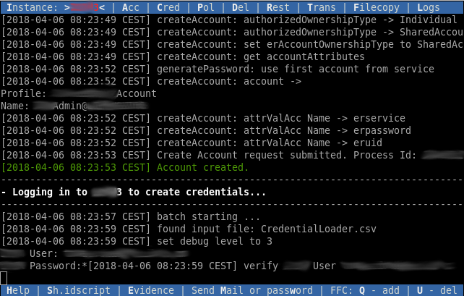Click 'set erAccountOwnershipType to' log line
Viewport: 464px width, 296px height.
tap(232, 44)
